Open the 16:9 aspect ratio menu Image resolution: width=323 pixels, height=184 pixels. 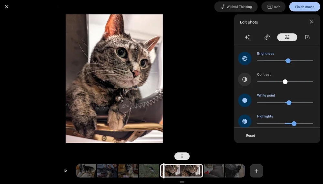click(273, 7)
